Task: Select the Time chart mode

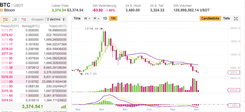Action: pos(77,18)
